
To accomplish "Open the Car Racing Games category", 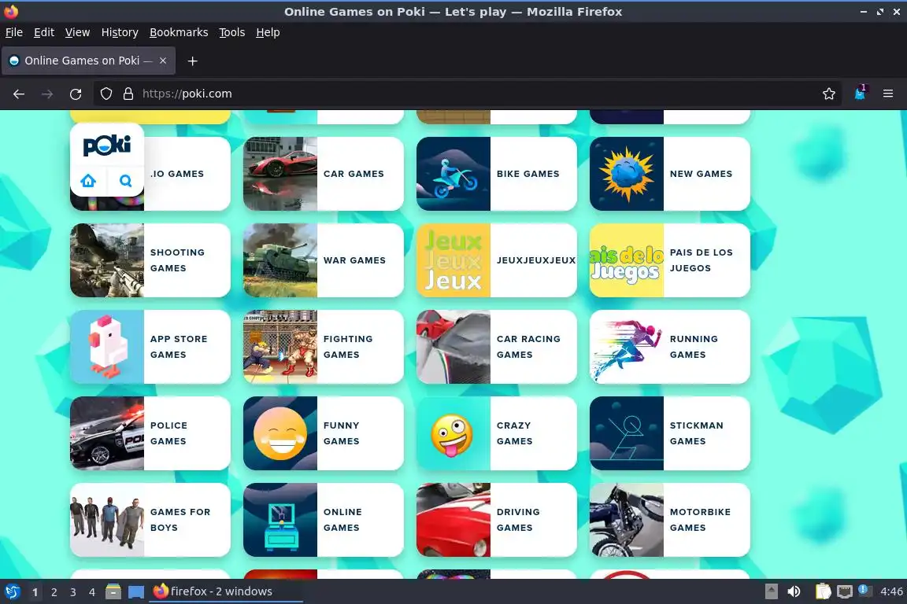I will click(x=496, y=347).
